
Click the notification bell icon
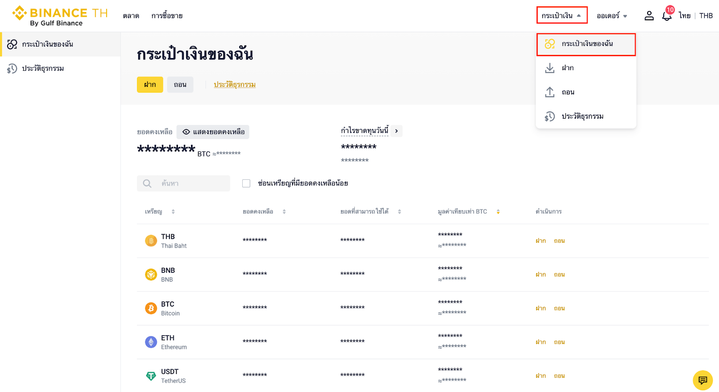[666, 16]
